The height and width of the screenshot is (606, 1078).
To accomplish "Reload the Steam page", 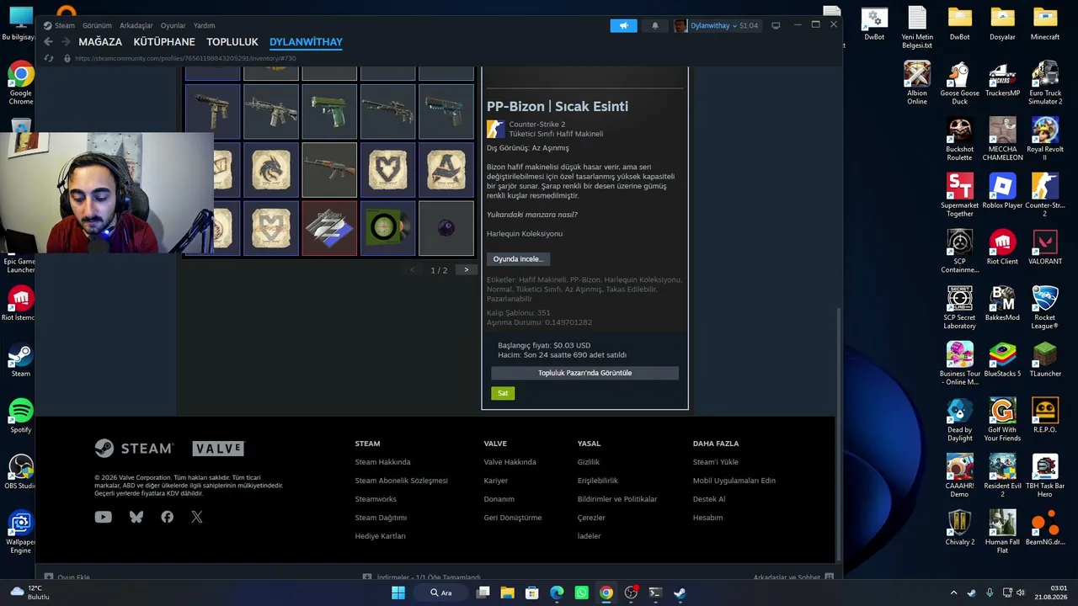I will tap(48, 59).
